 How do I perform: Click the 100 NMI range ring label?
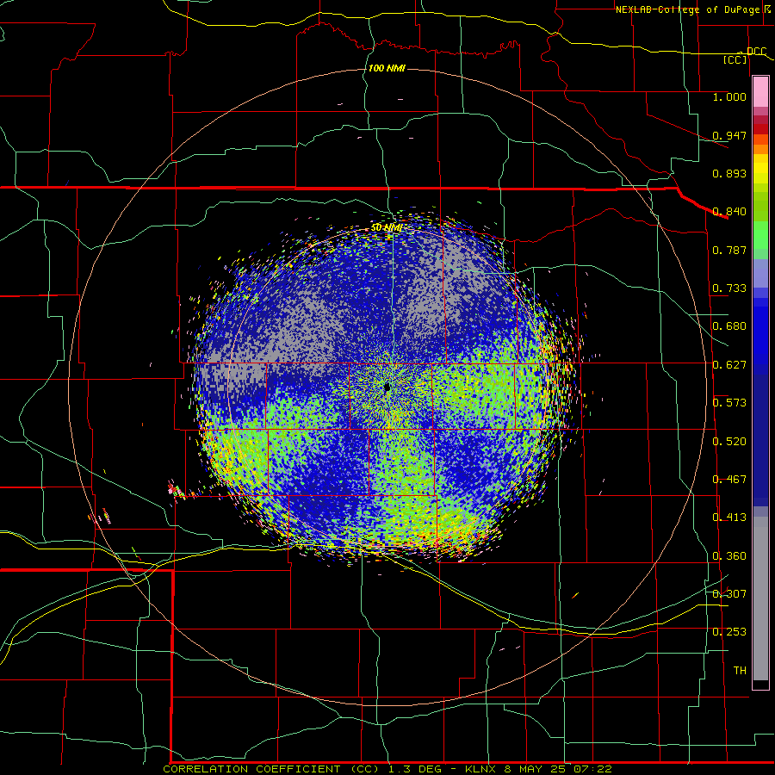pyautogui.click(x=387, y=68)
